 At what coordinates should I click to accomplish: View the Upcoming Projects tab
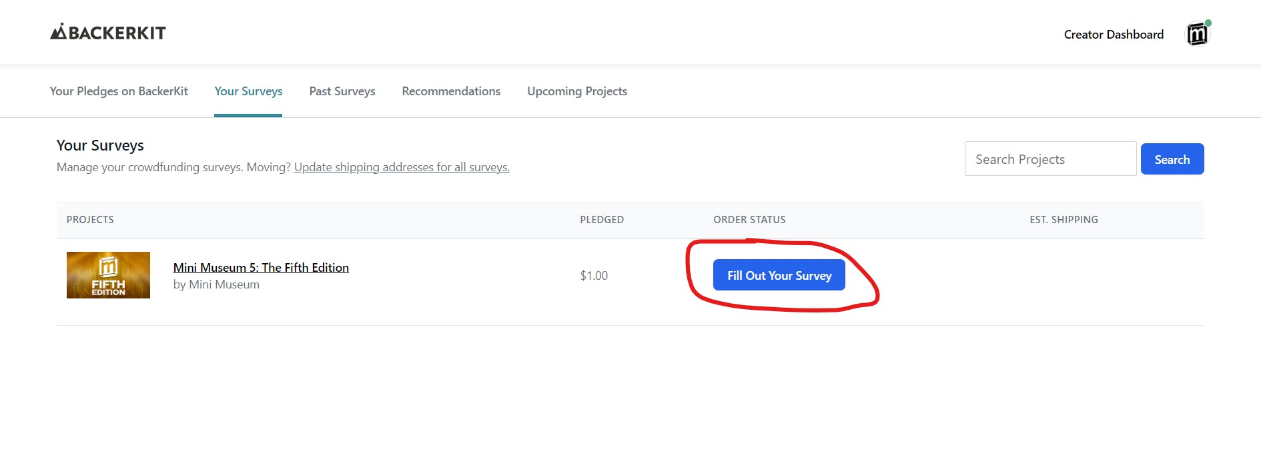pos(576,91)
